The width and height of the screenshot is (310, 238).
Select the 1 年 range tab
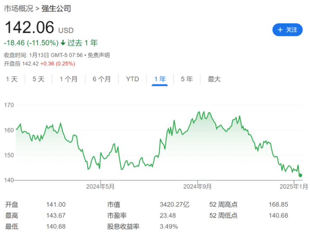[160, 79]
